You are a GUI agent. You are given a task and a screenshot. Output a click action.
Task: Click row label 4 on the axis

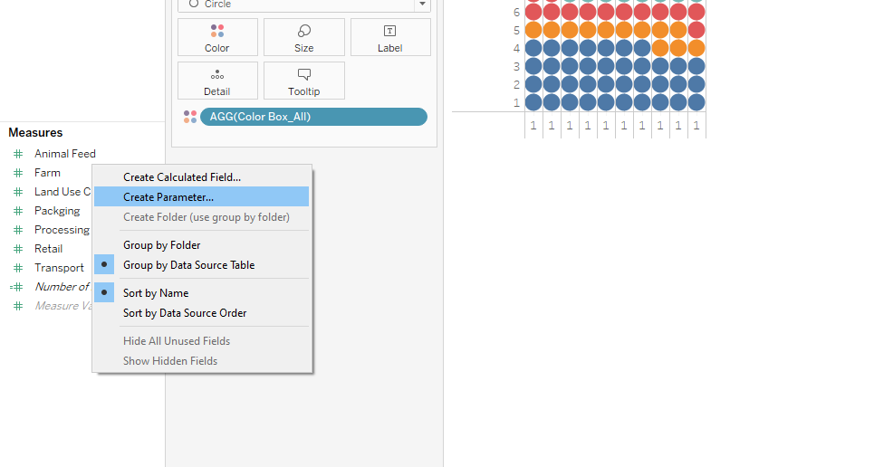click(517, 49)
